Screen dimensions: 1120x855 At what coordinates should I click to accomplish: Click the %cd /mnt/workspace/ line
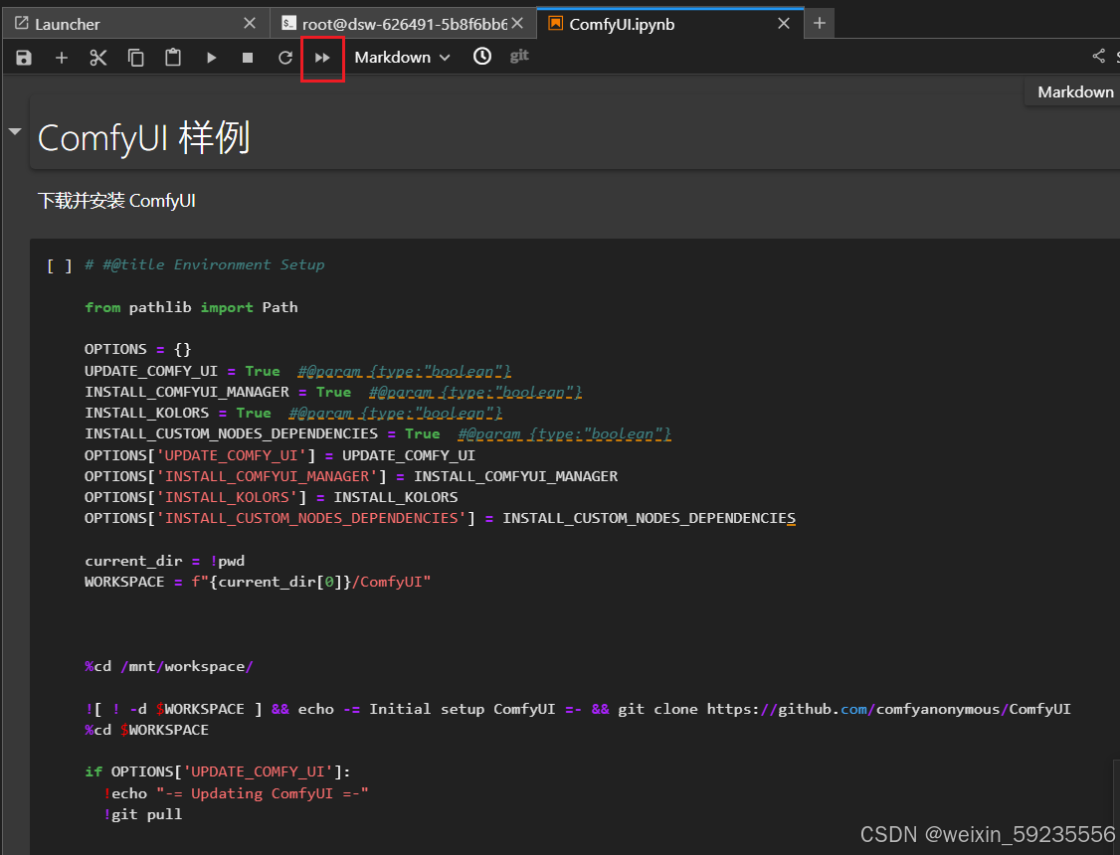pos(168,666)
